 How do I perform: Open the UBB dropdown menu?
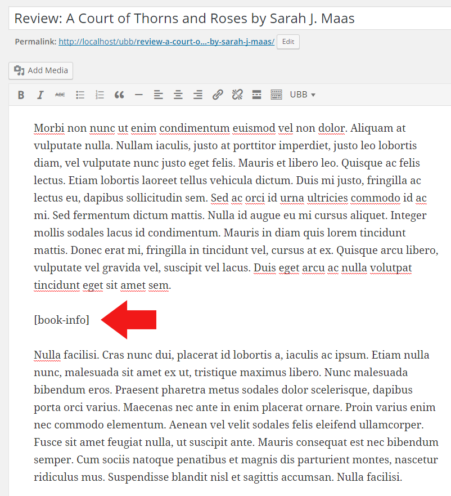coord(303,95)
